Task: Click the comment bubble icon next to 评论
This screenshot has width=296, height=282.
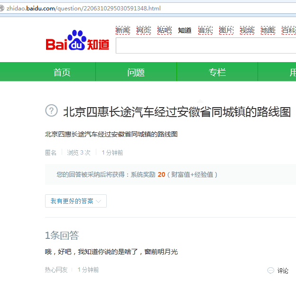Action: 271,271
